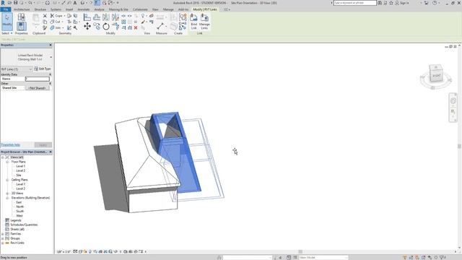462x260 pixels.
Task: Click the Edit Type button
Action: pyautogui.click(x=43, y=69)
